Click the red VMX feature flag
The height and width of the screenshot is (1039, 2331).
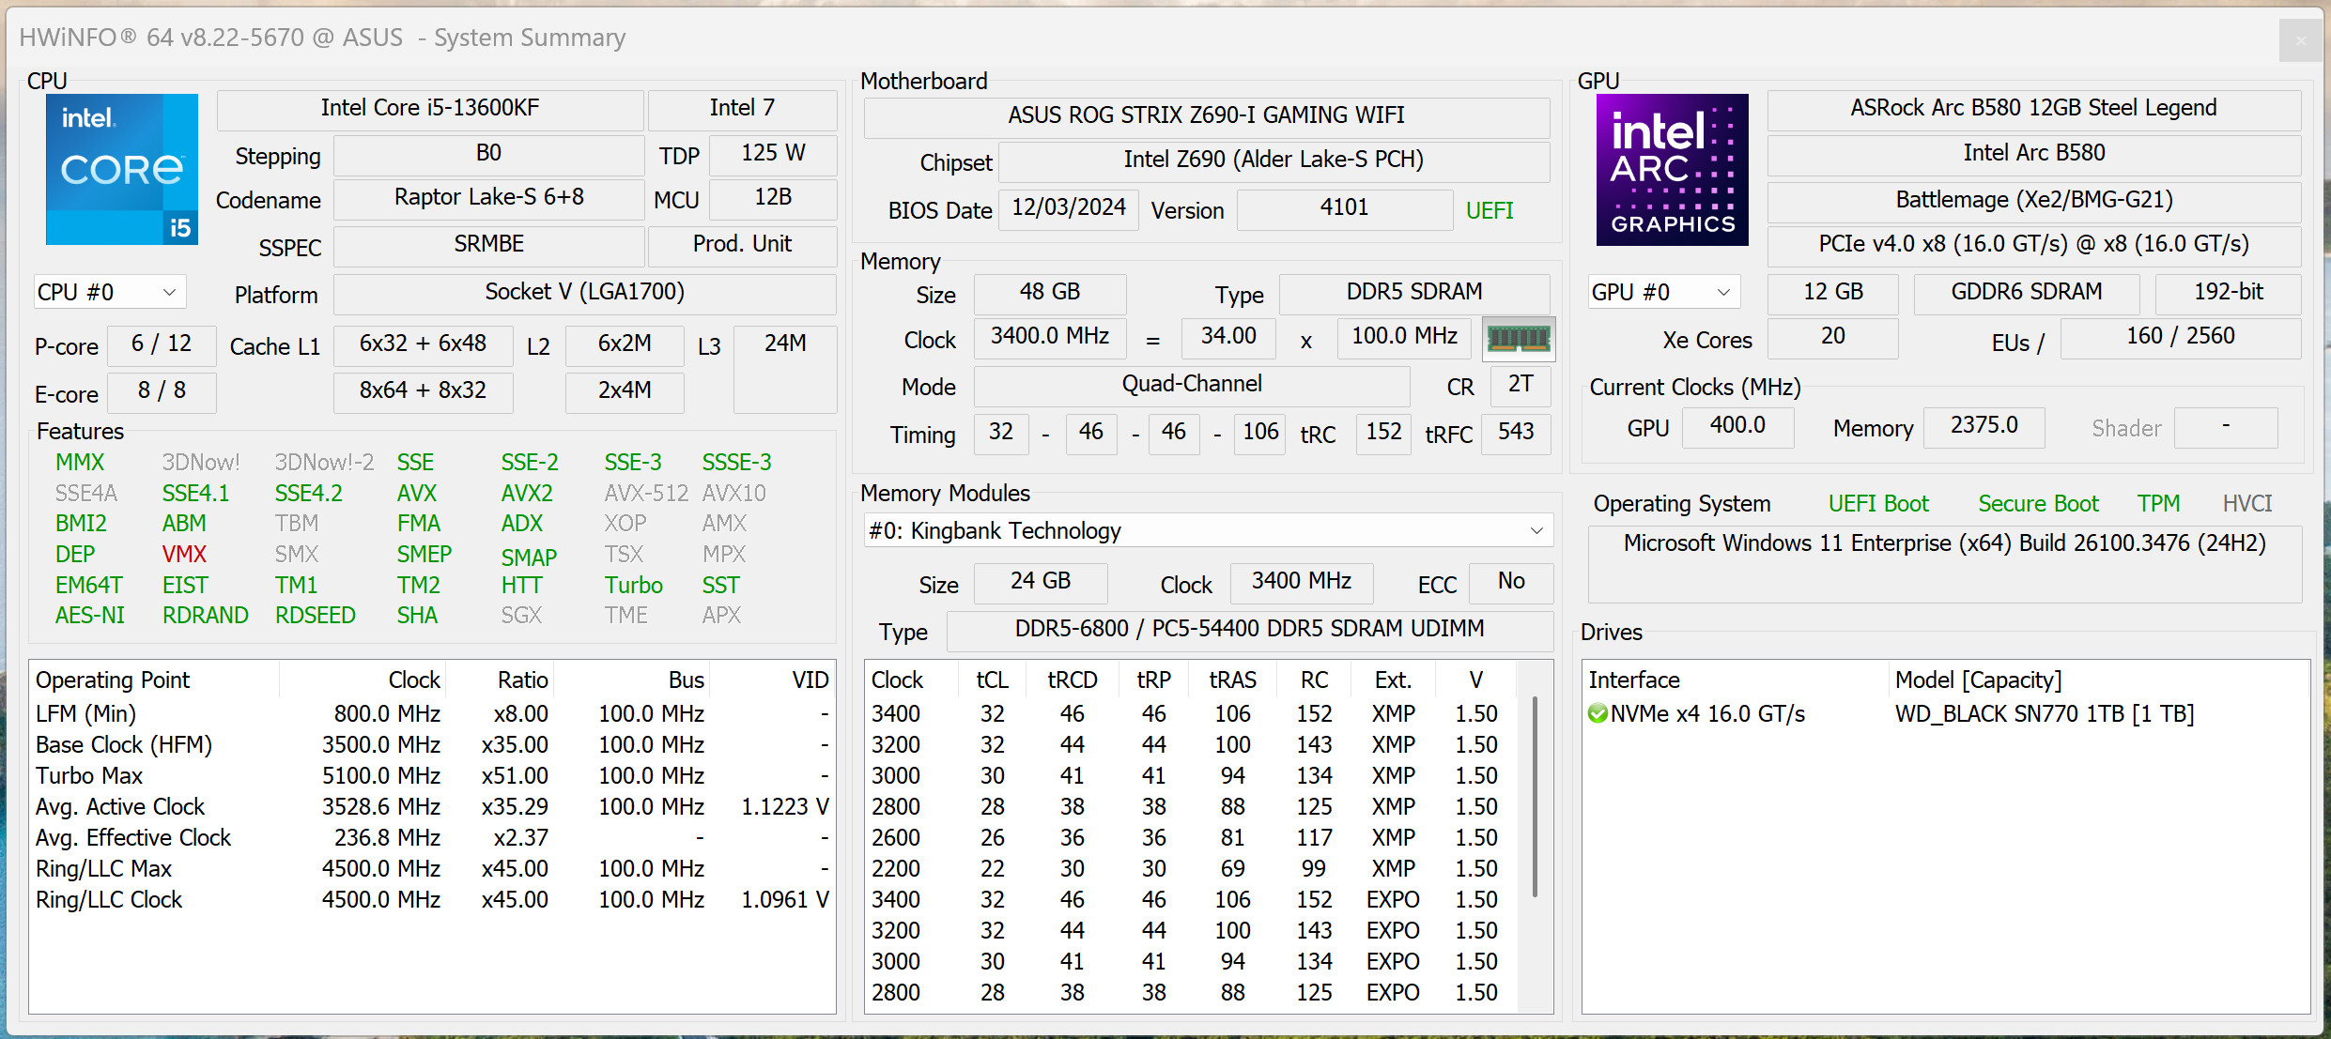tap(184, 555)
